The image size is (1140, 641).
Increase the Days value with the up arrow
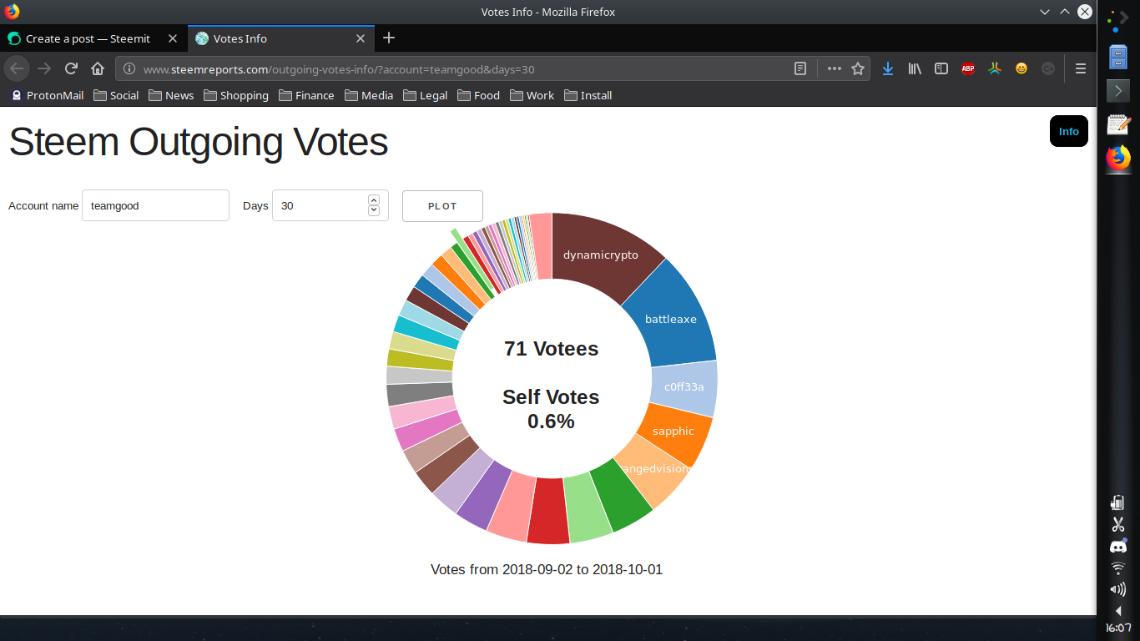coord(374,200)
